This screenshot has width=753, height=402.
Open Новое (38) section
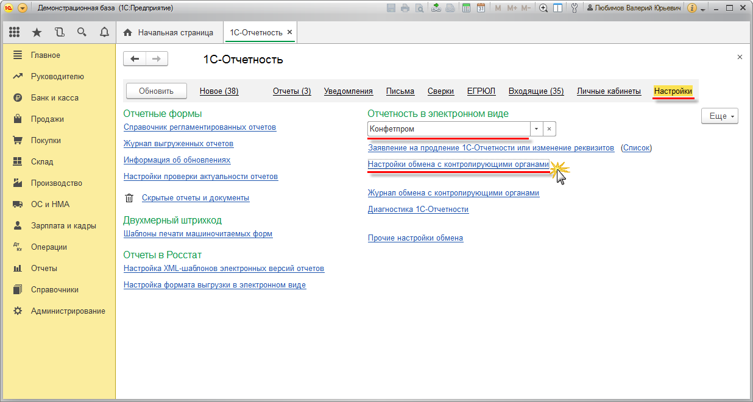point(219,91)
